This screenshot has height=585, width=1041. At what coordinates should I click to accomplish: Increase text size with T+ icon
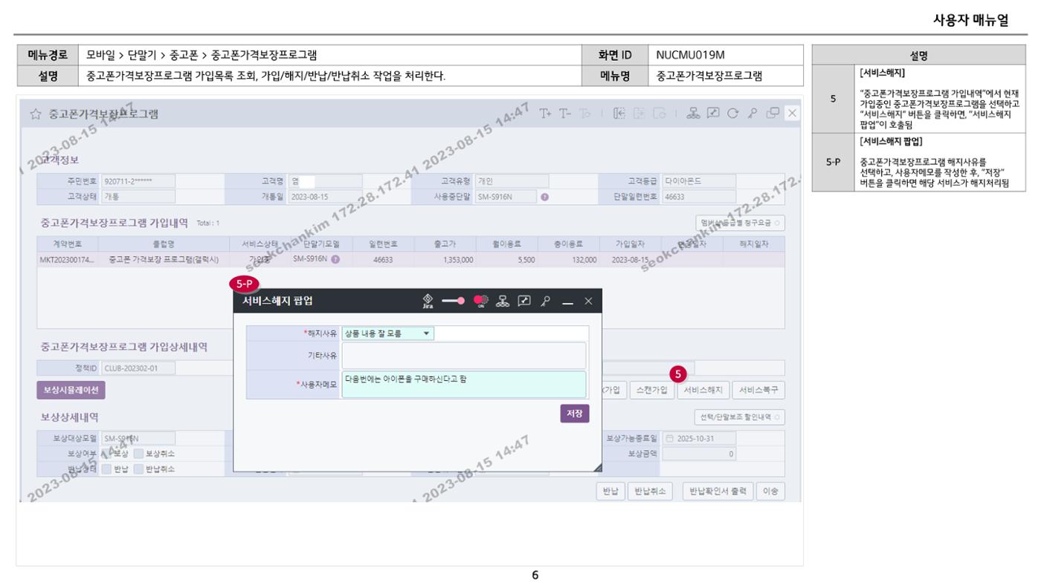546,114
